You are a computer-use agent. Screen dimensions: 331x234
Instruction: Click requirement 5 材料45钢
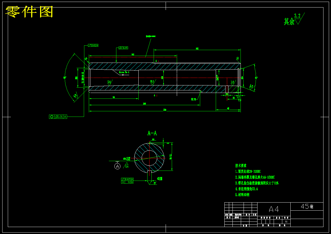pos(242,195)
